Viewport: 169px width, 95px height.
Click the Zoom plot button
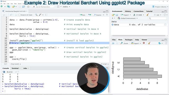click(124, 43)
